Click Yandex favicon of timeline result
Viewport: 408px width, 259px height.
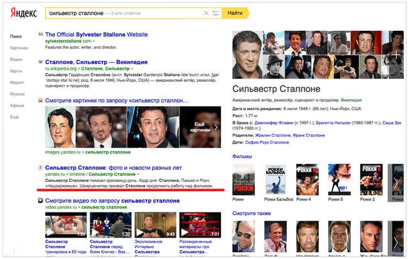pos(40,168)
